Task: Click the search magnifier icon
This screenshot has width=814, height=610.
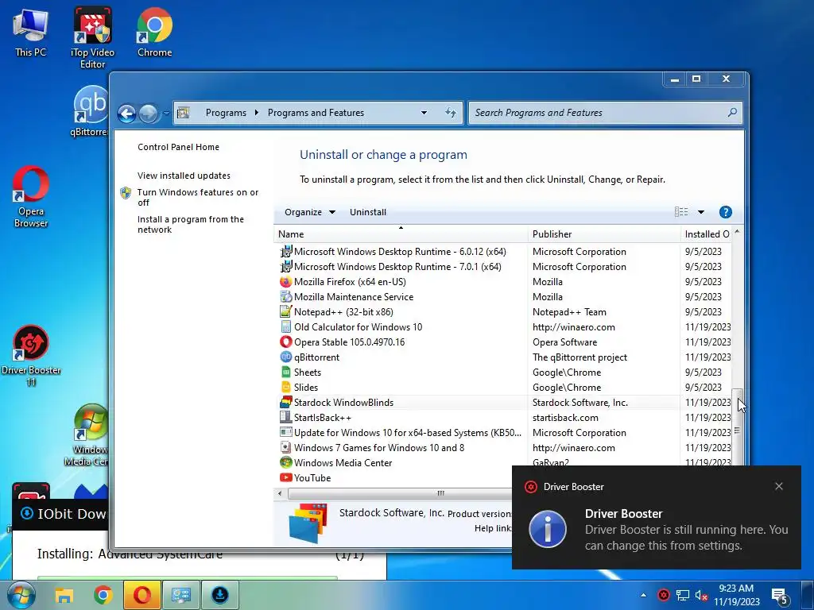Action: [732, 112]
